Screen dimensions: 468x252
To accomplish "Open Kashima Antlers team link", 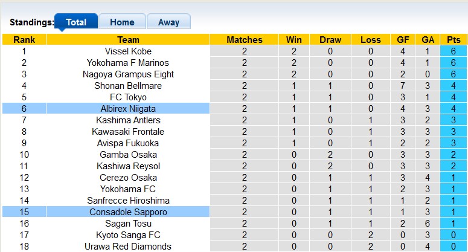I will 128,120.
